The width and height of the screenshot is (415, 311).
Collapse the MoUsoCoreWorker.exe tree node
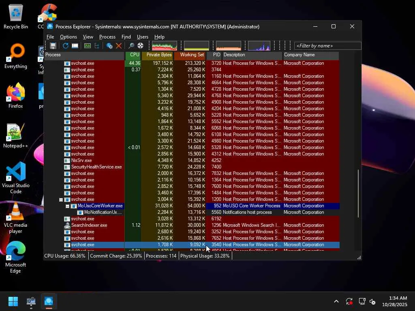pyautogui.click(x=68, y=206)
